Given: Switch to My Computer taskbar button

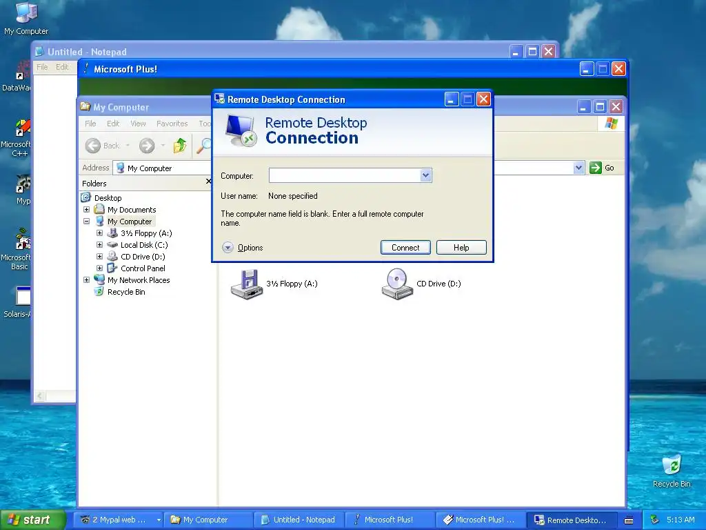Looking at the screenshot, I should [x=208, y=520].
